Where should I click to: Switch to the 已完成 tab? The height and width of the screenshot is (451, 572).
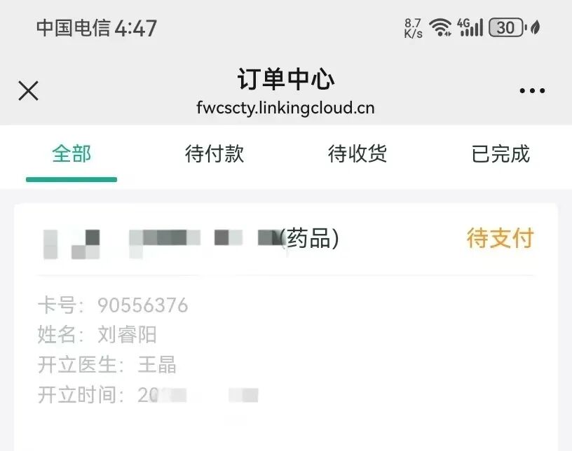click(500, 153)
